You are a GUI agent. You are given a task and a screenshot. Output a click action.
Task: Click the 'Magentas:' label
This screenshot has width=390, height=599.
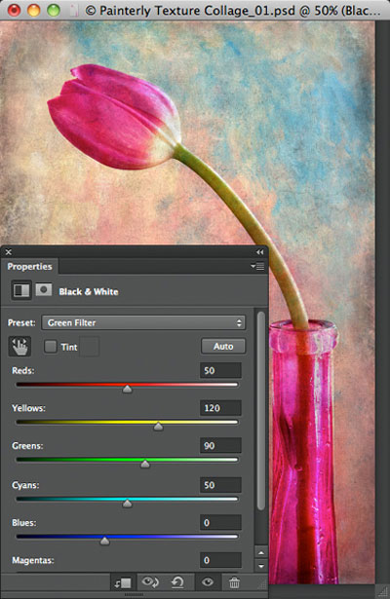(x=33, y=560)
